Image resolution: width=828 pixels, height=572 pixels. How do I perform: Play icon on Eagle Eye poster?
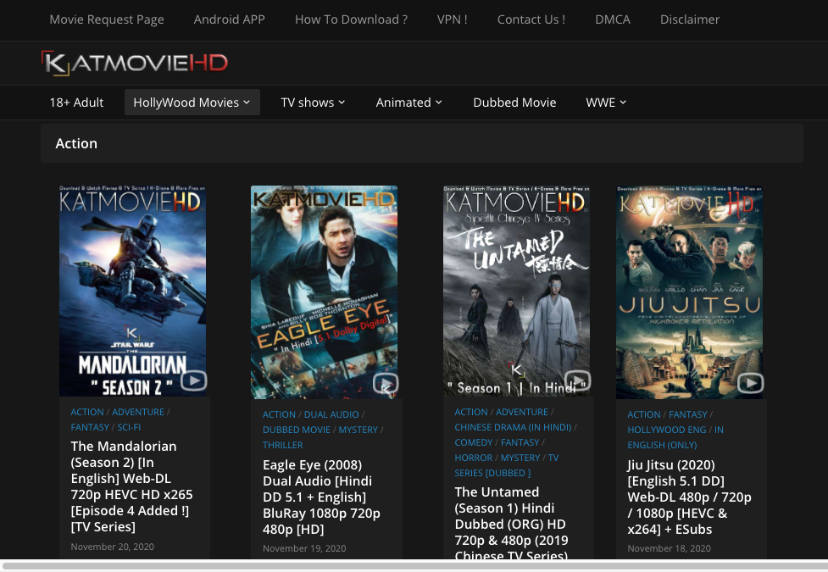(386, 383)
